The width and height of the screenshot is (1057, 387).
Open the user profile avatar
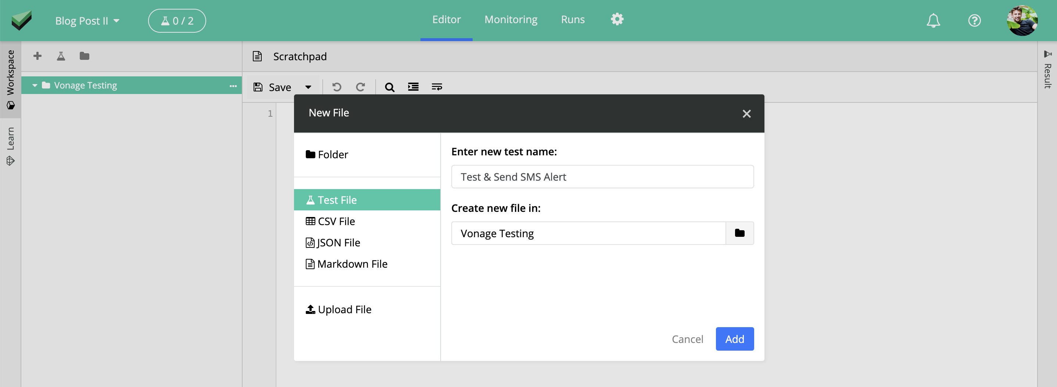click(1022, 21)
